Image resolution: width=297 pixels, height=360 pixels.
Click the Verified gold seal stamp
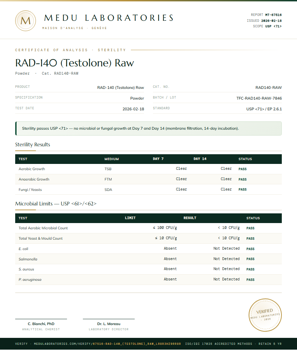point(265,315)
